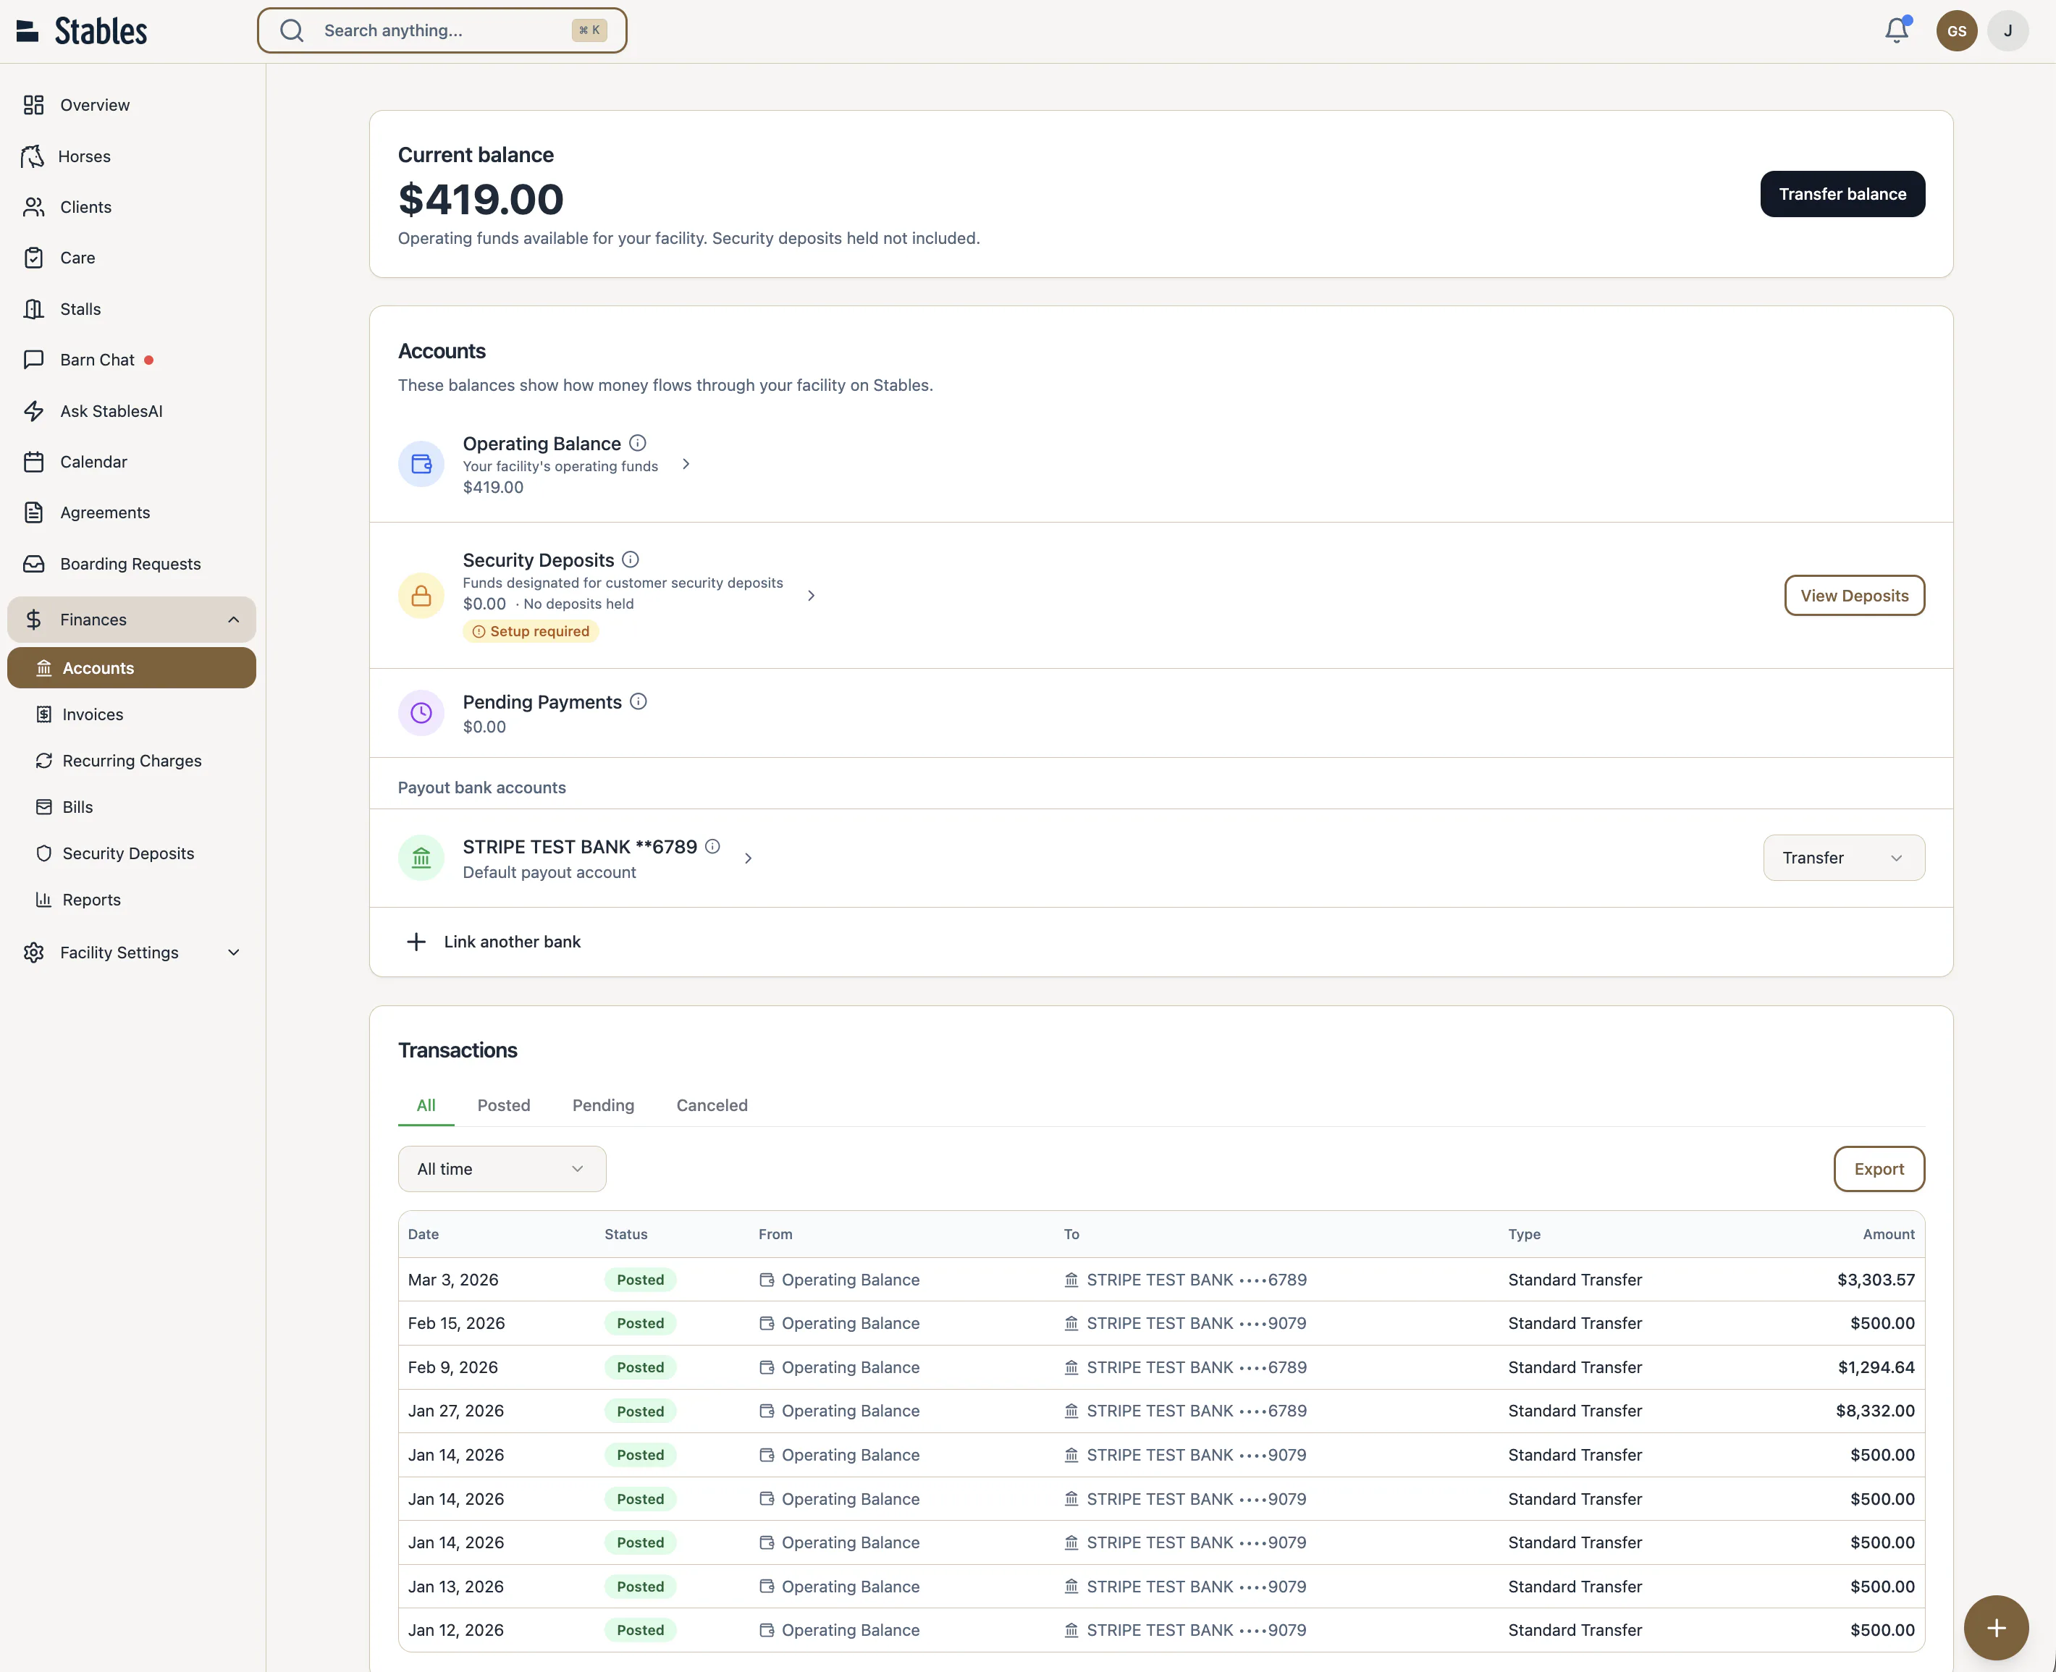This screenshot has width=2056, height=1672.
Task: Click the J profile avatar
Action: click(x=2007, y=31)
